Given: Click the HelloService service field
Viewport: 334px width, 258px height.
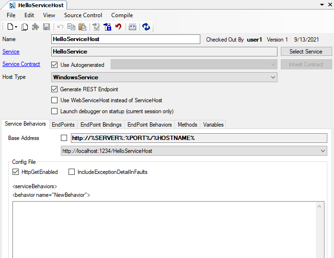Looking at the screenshot, I should pyautogui.click(x=164, y=52).
